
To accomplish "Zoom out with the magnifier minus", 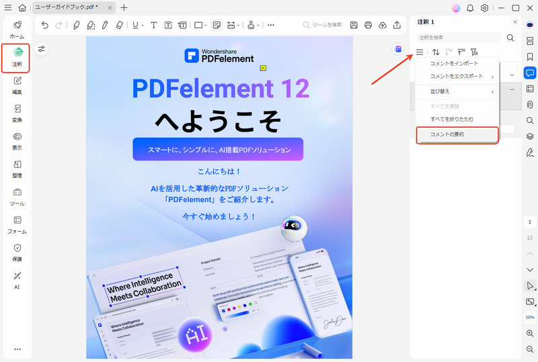I will point(530,349).
